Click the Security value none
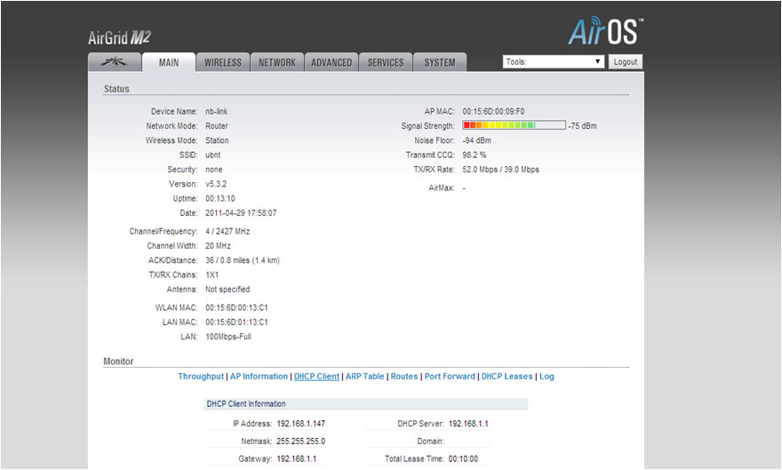Screen dimensions: 782x470 (x=214, y=170)
